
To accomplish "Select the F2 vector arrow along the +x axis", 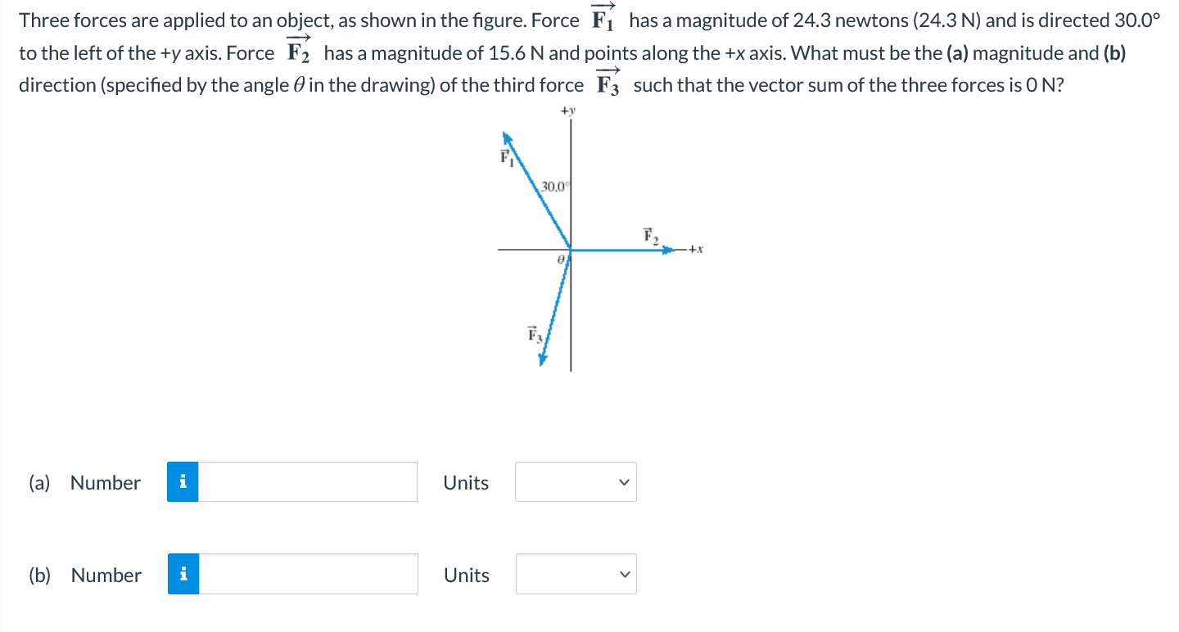I will coord(622,248).
